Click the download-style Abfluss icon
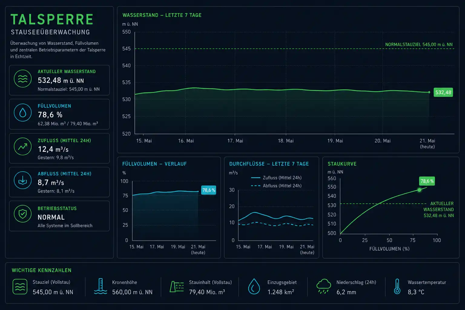 point(23,180)
